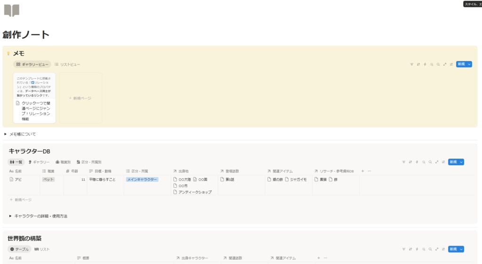Select the 一覧 view tab in キャラクターDB

16,162
